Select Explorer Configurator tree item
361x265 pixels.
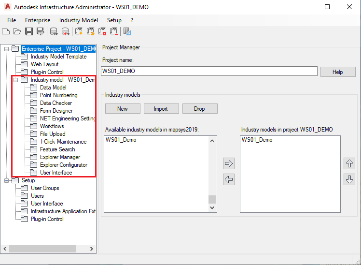click(x=64, y=165)
